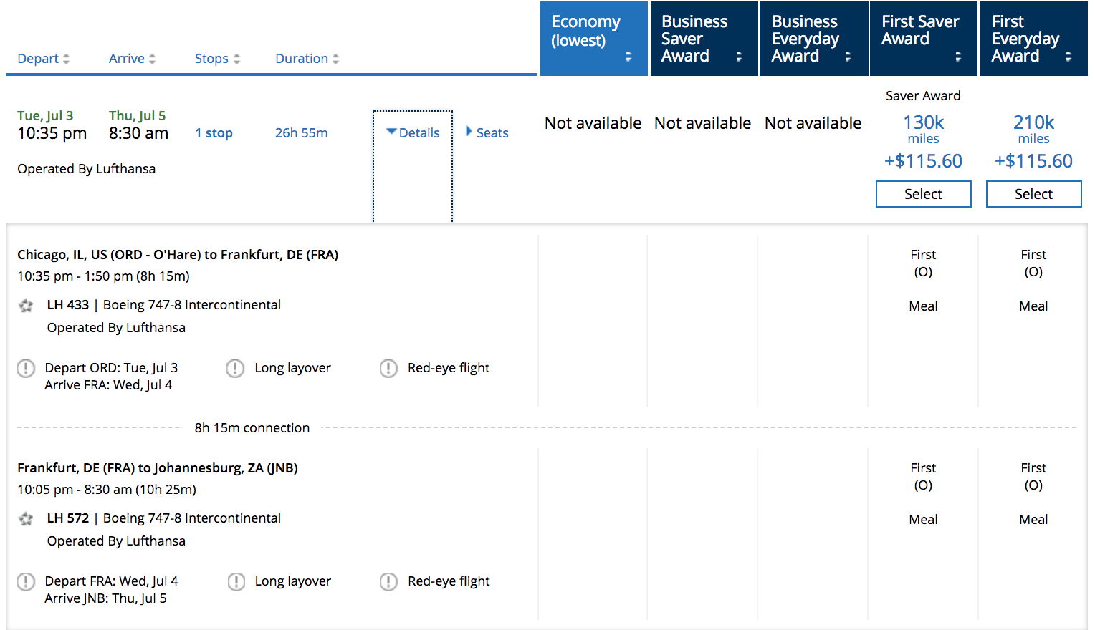
Task: Open the 1 stop details link
Action: [x=214, y=133]
